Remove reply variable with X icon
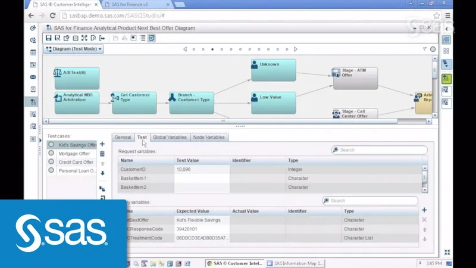The width and height of the screenshot is (476, 268). point(424,220)
